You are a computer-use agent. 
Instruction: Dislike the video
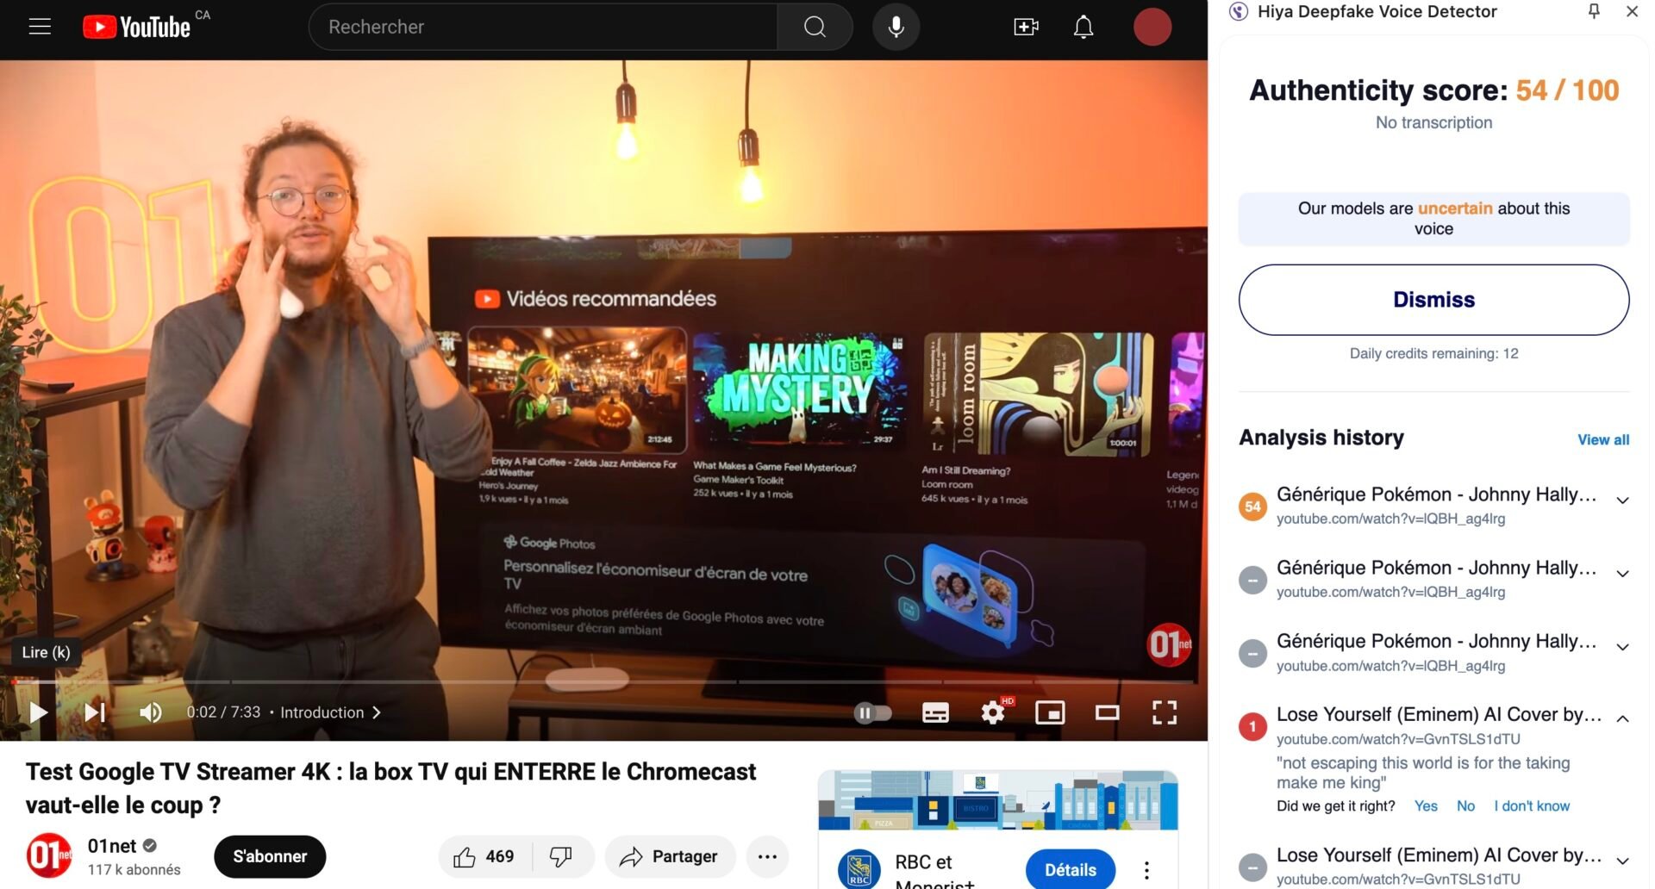(x=561, y=856)
